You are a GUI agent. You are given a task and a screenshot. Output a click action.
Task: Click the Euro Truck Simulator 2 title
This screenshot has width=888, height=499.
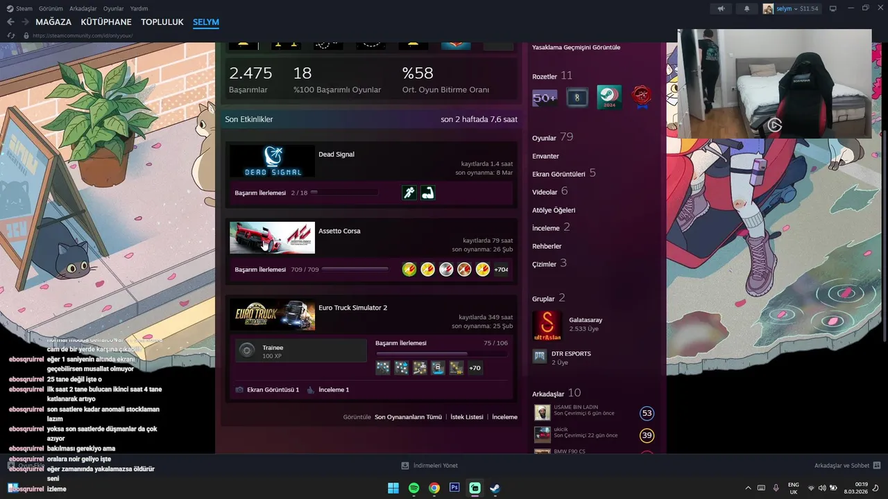[x=352, y=307]
